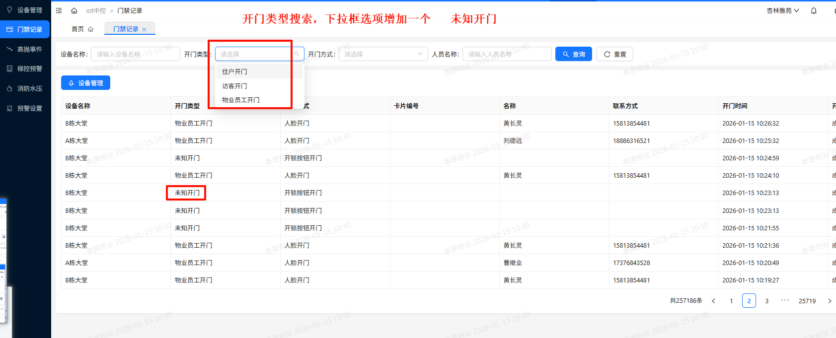Screen dimensions: 836x338
Task: Go to last page 25719
Action: (x=807, y=301)
